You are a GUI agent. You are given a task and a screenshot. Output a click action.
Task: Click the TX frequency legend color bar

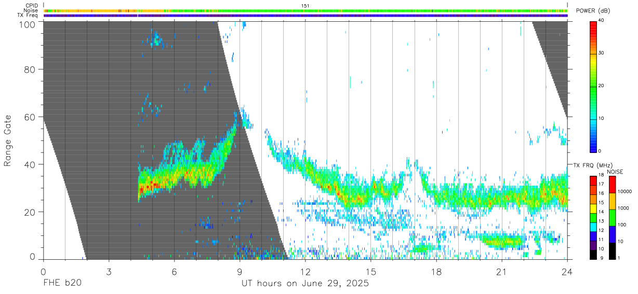pyautogui.click(x=593, y=217)
